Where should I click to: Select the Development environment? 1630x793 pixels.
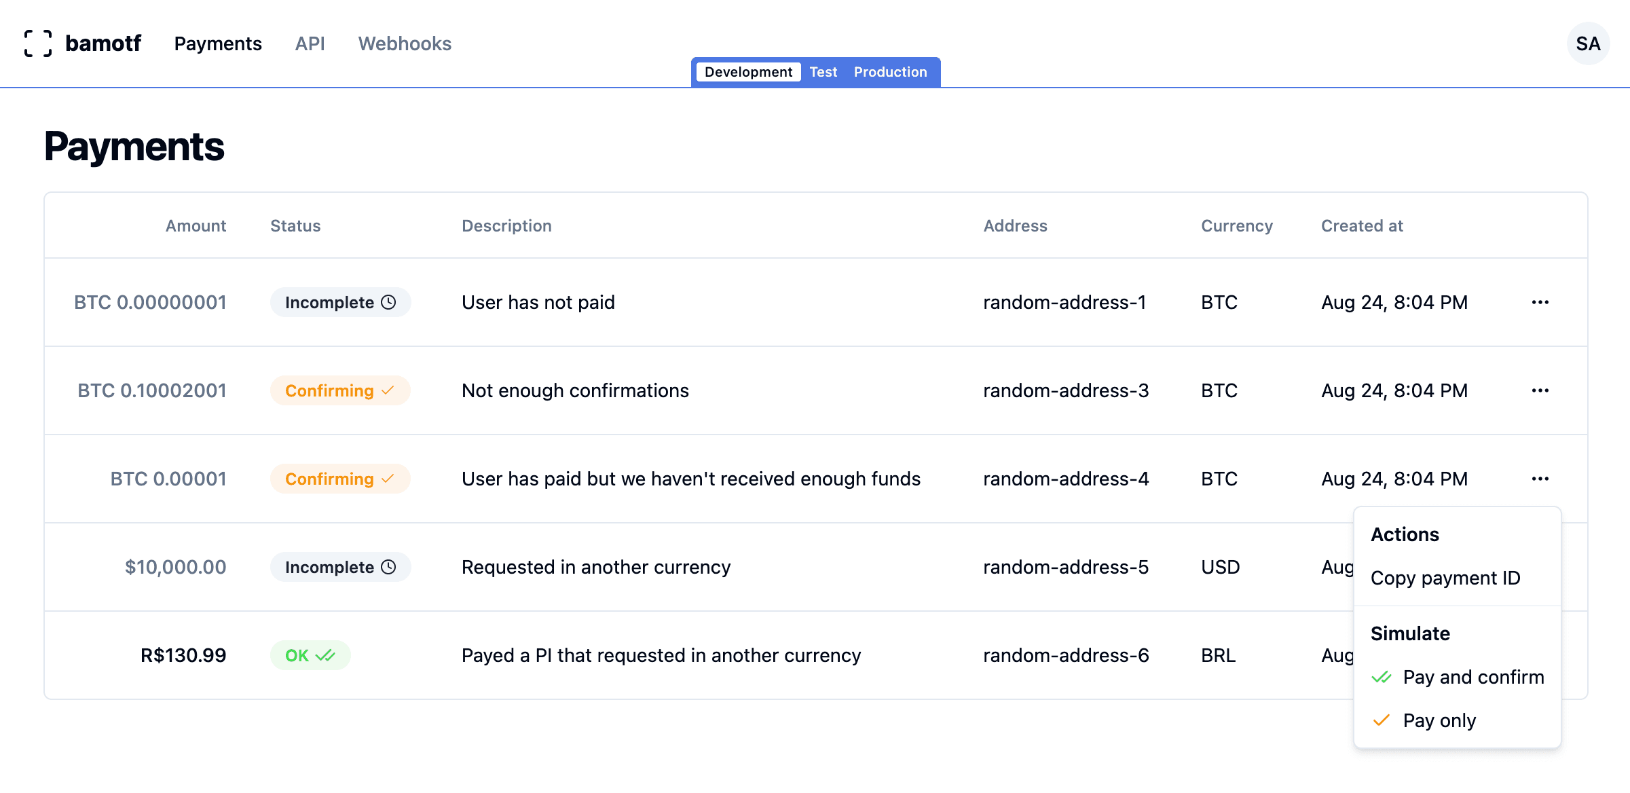pyautogui.click(x=747, y=71)
